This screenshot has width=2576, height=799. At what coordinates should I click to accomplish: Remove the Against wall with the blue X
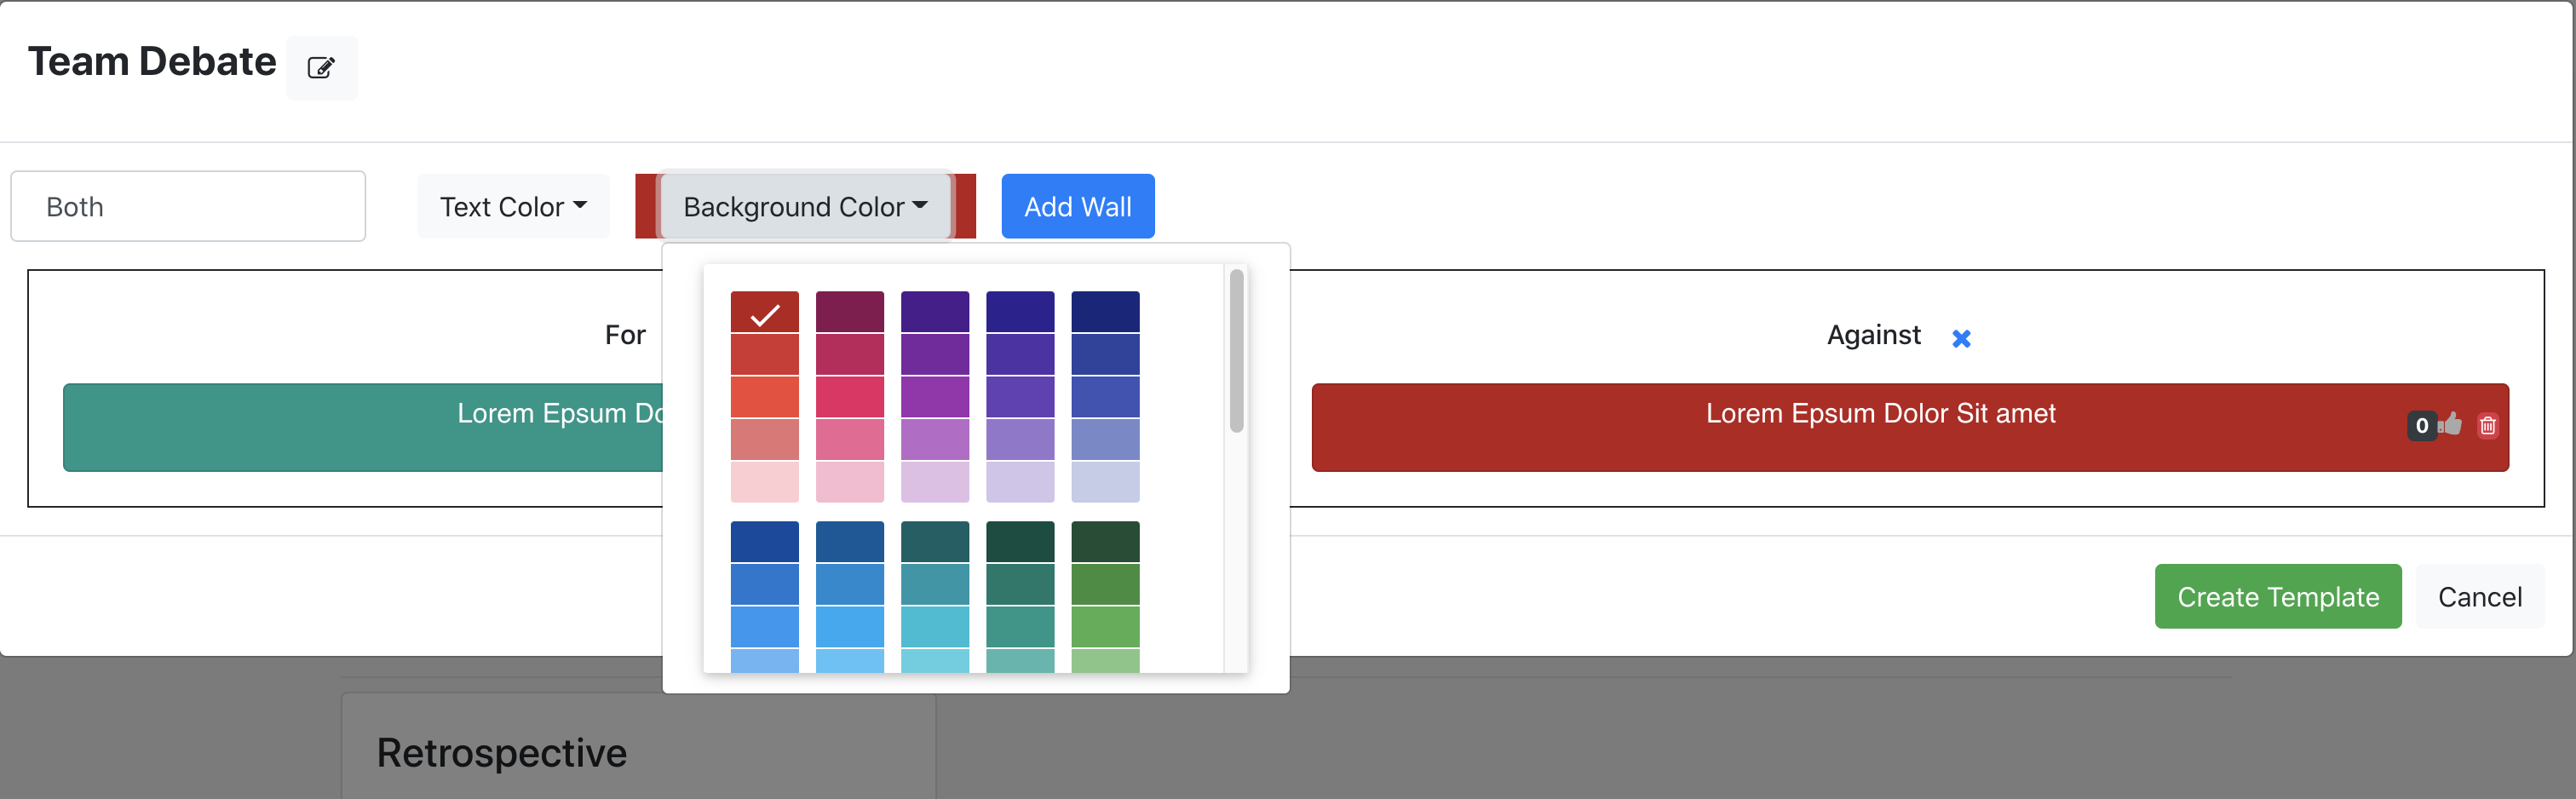[x=1961, y=339]
